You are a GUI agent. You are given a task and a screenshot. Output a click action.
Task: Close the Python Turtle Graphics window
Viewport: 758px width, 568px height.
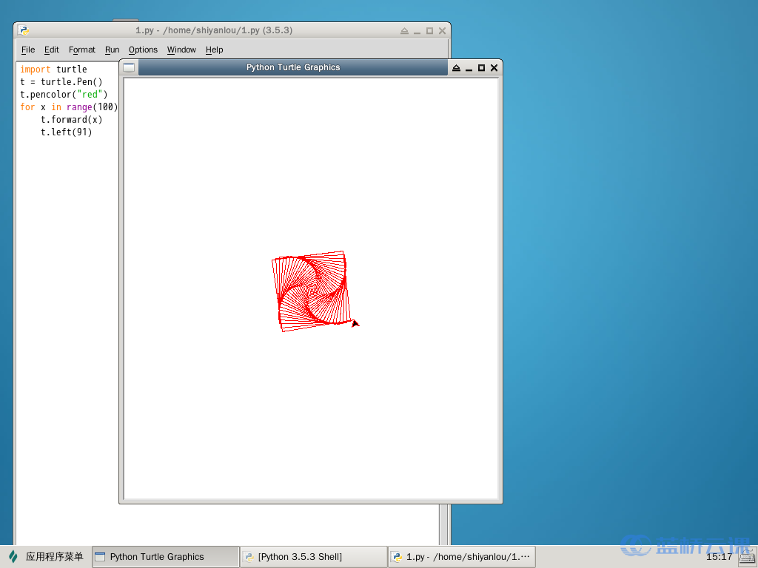tap(494, 68)
